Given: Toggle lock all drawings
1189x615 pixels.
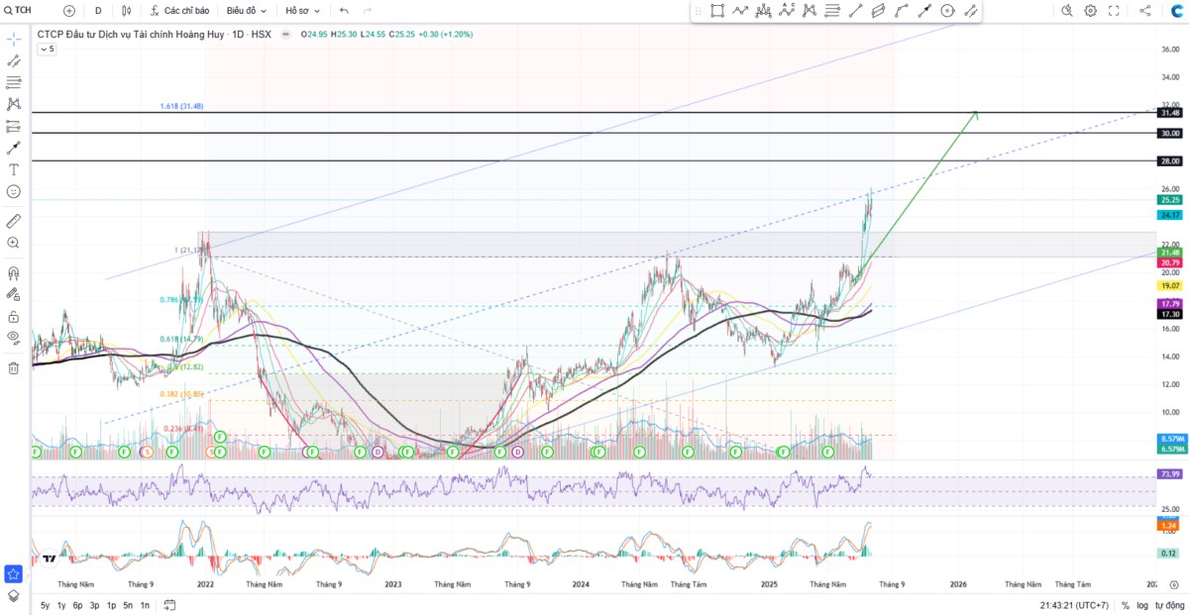Looking at the screenshot, I should point(14,317).
